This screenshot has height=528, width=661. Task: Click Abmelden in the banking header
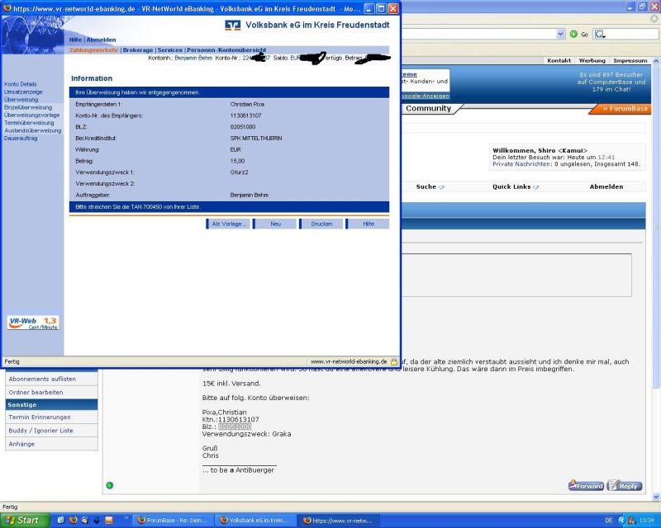click(101, 40)
